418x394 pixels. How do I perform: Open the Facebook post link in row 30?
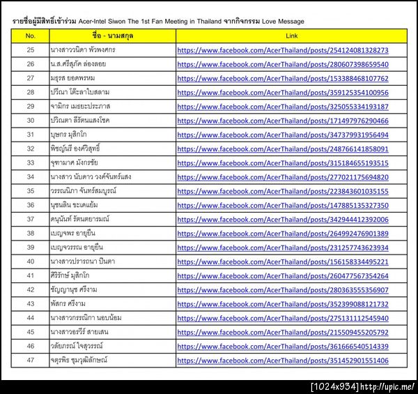pos(283,121)
